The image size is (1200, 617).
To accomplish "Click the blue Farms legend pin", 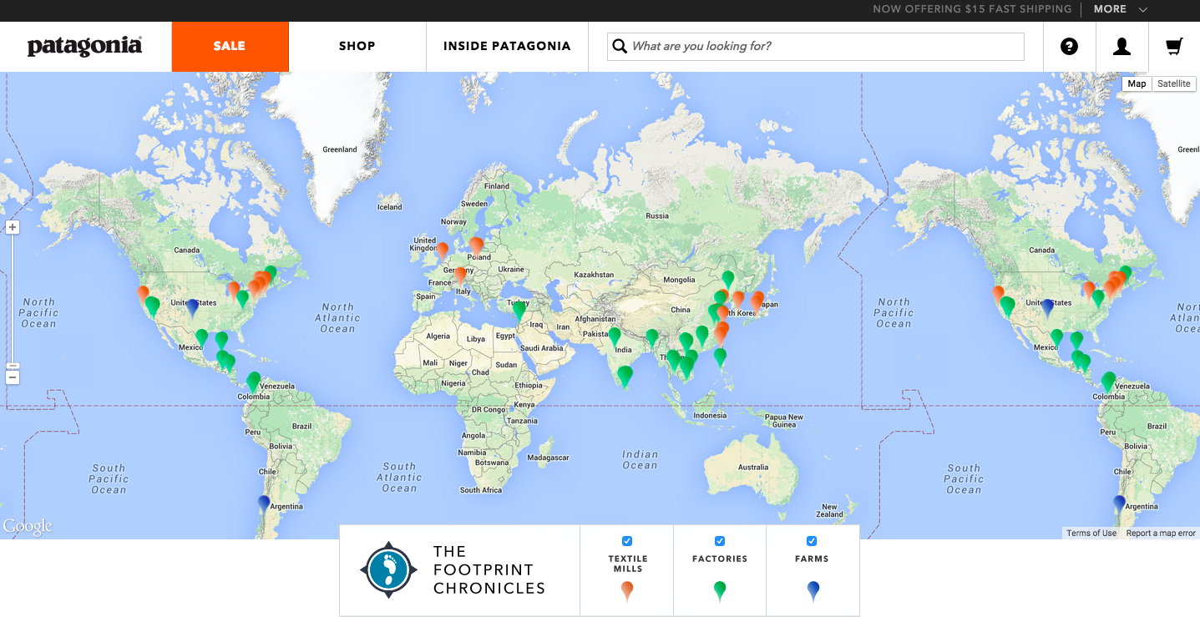I will (813, 591).
